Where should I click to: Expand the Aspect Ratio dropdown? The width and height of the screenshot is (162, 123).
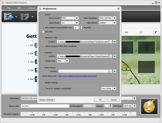pos(77,23)
